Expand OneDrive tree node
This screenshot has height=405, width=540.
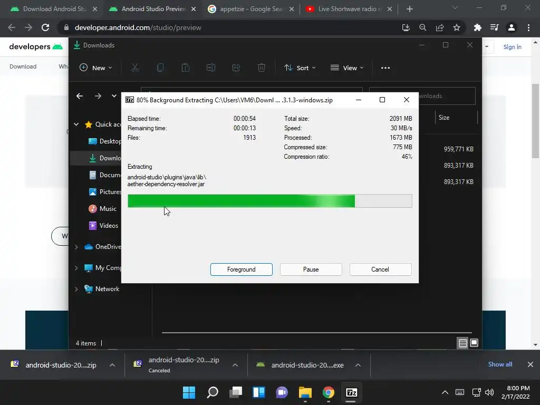click(x=76, y=247)
